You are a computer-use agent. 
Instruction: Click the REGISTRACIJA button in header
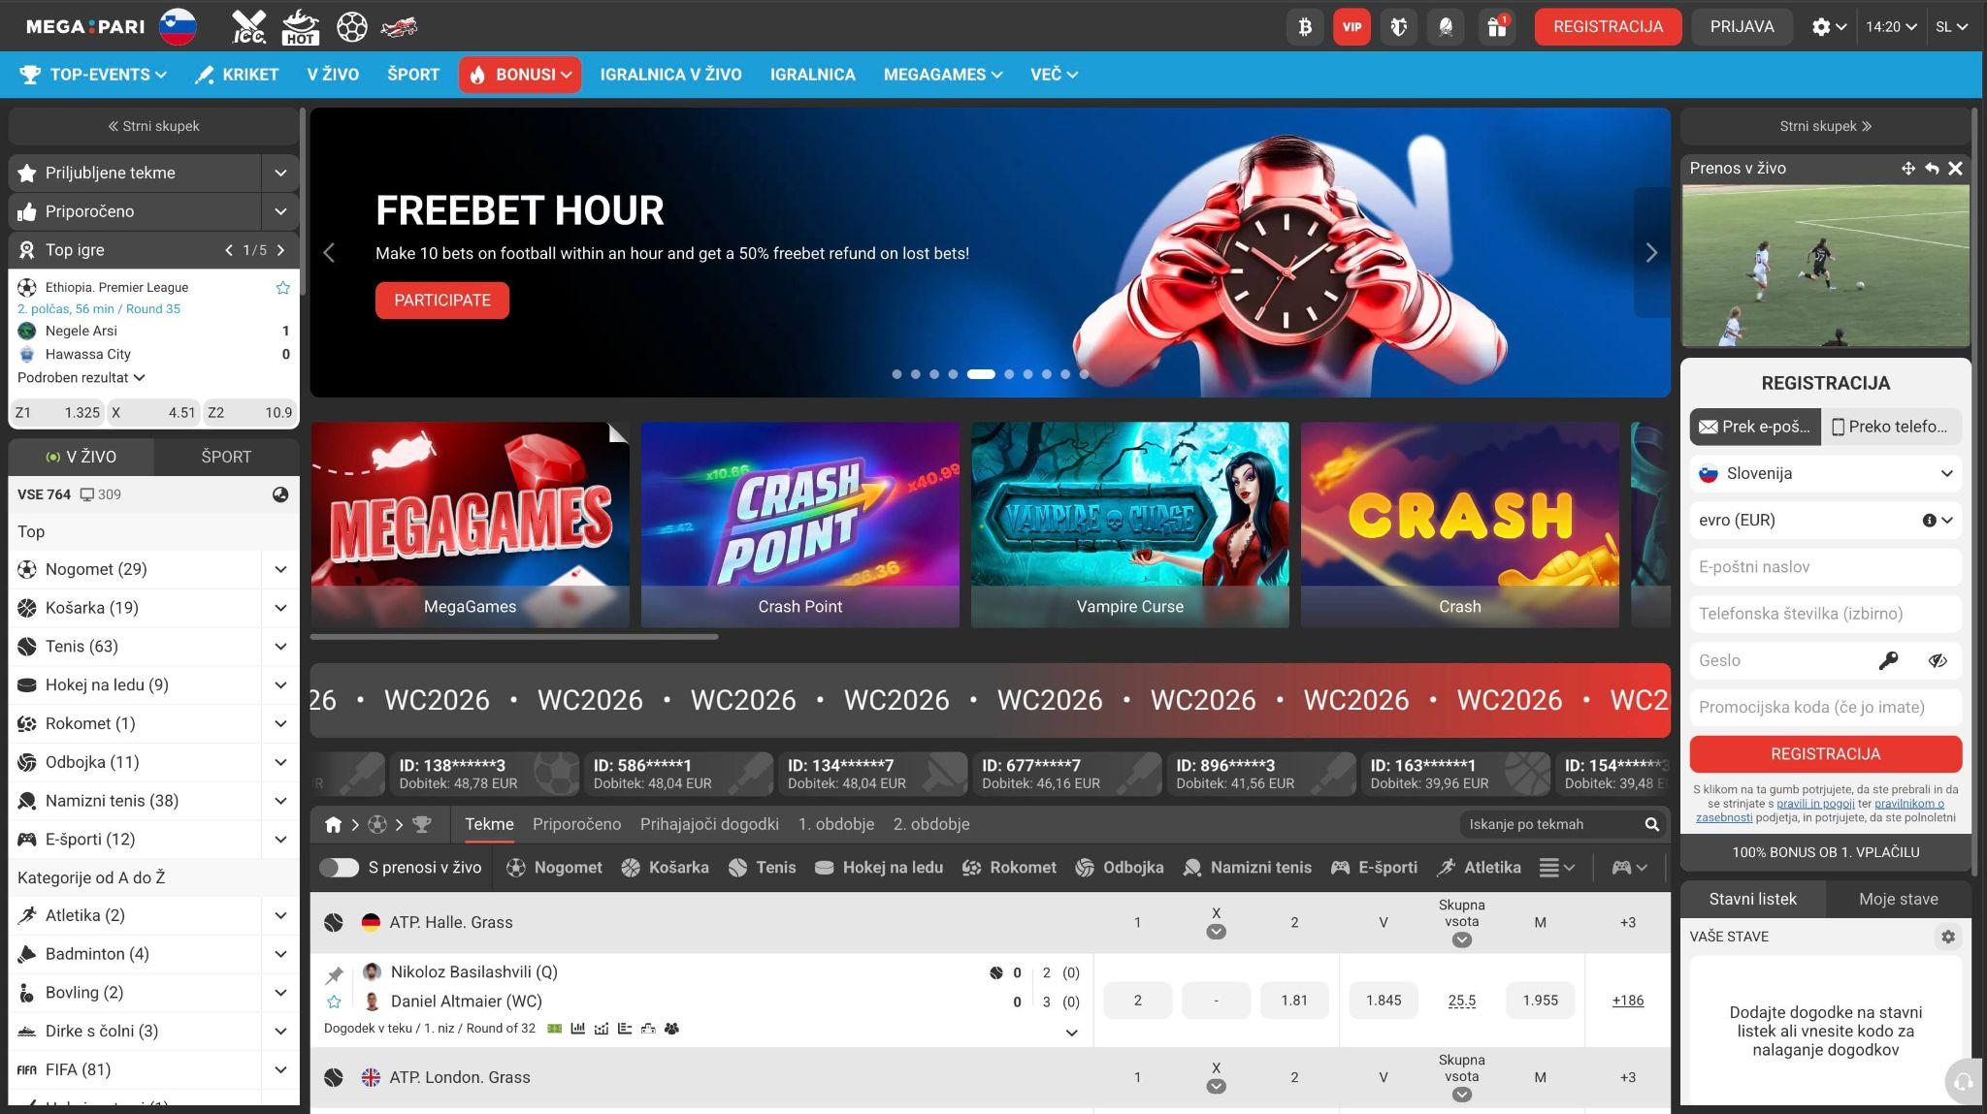[1608, 26]
